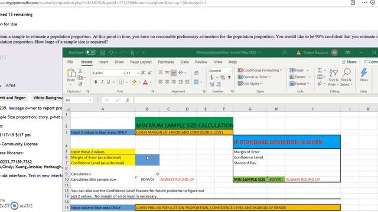The height and width of the screenshot is (212, 378).
Task: Open the fill color dropdown arrow
Action: pyautogui.click(x=139, y=82)
